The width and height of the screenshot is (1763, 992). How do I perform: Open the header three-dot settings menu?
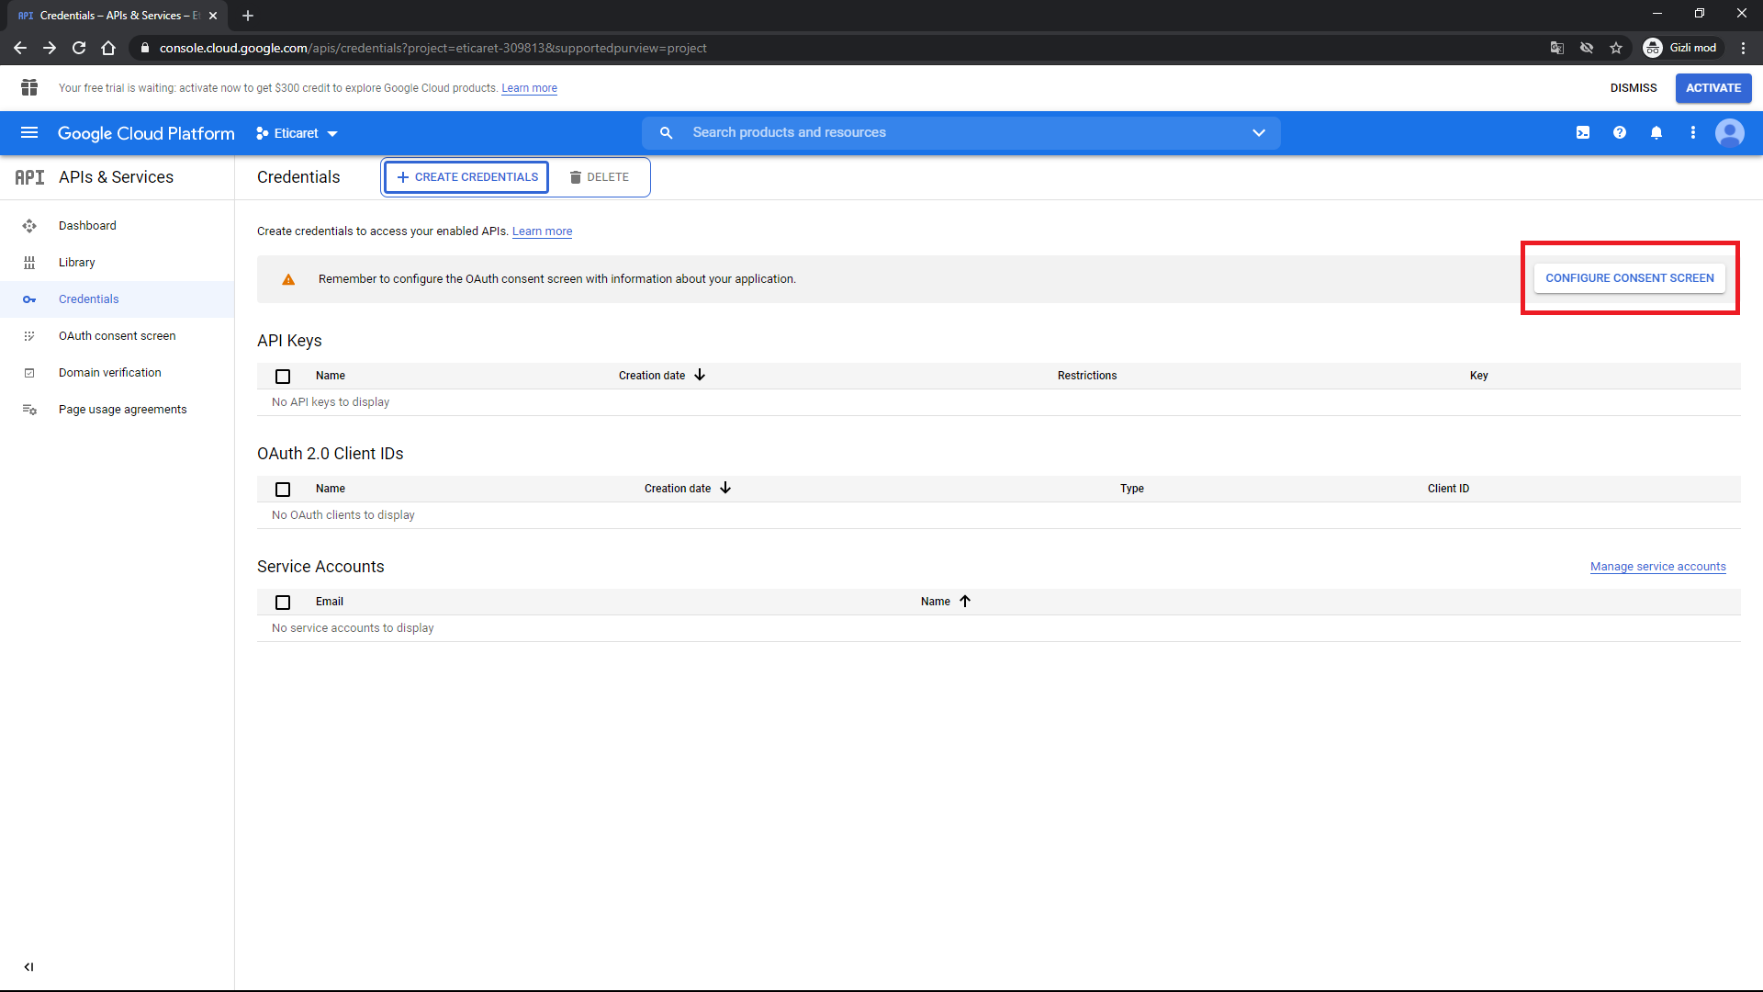(1693, 133)
